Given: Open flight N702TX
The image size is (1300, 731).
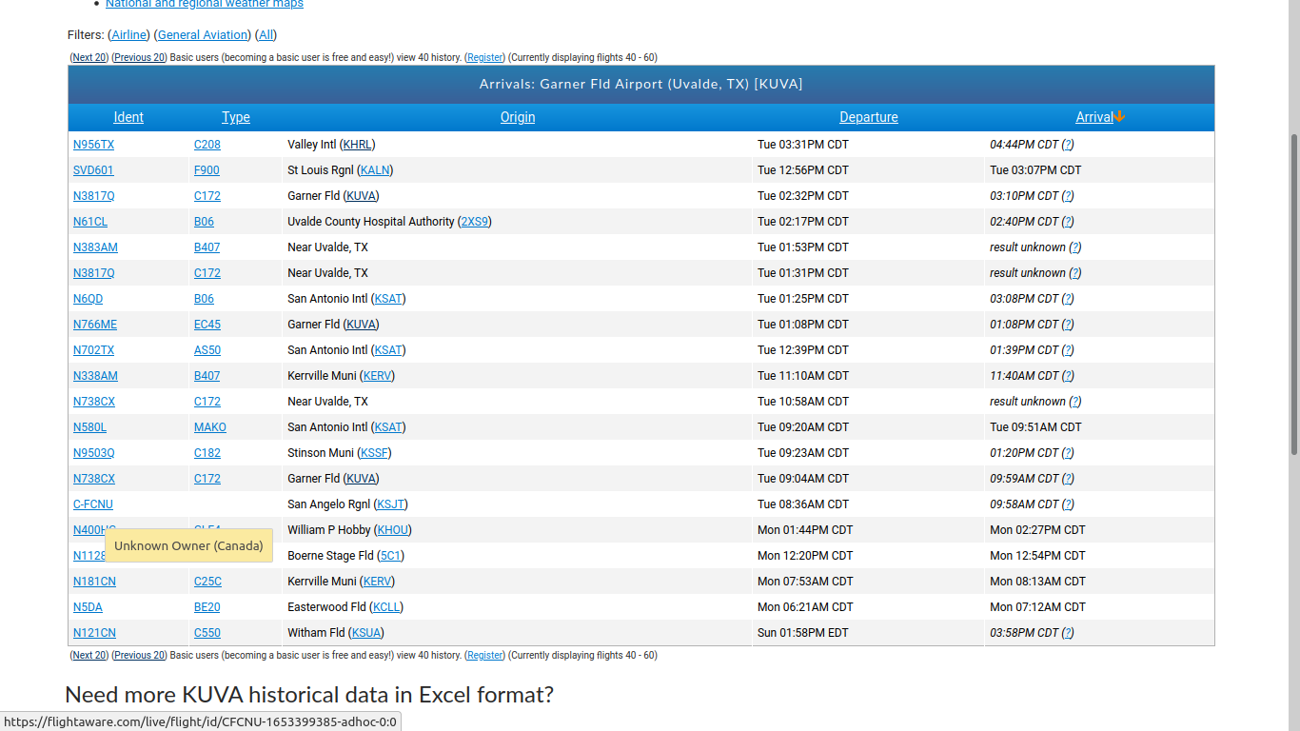Looking at the screenshot, I should pyautogui.click(x=93, y=350).
